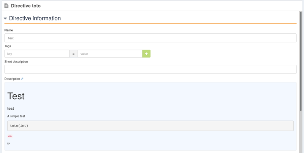The width and height of the screenshot is (304, 153).
Task: Collapse the Directive information section triangle
Action: tap(5, 19)
